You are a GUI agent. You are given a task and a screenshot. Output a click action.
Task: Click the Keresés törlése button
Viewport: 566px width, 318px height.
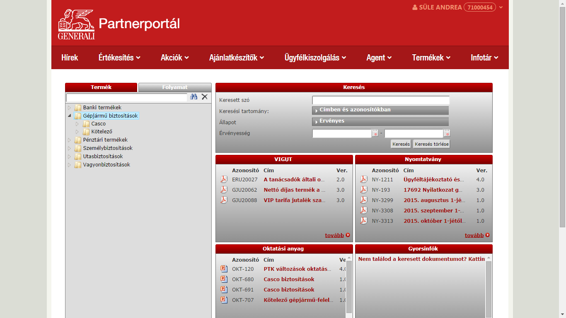431,144
